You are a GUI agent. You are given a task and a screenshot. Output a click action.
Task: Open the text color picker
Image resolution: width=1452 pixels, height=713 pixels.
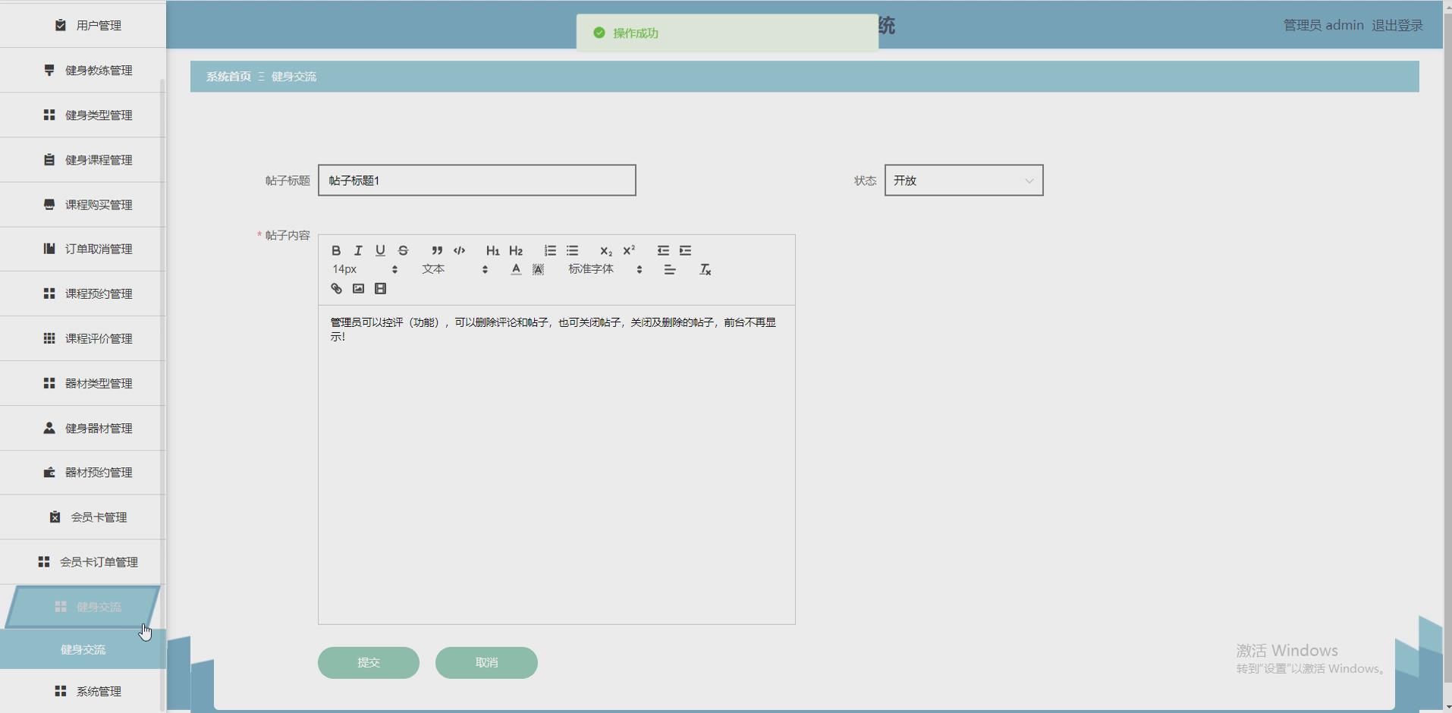point(516,269)
